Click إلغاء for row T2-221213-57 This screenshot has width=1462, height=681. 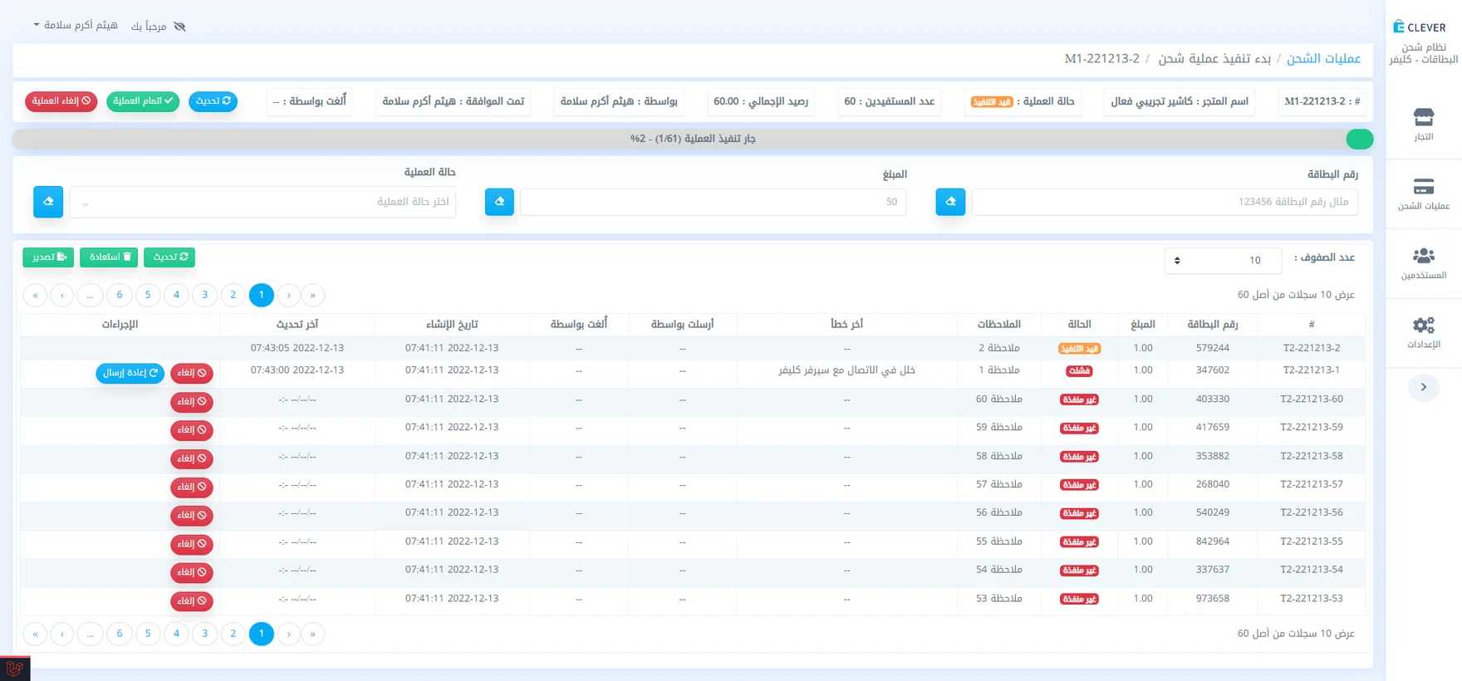(192, 487)
